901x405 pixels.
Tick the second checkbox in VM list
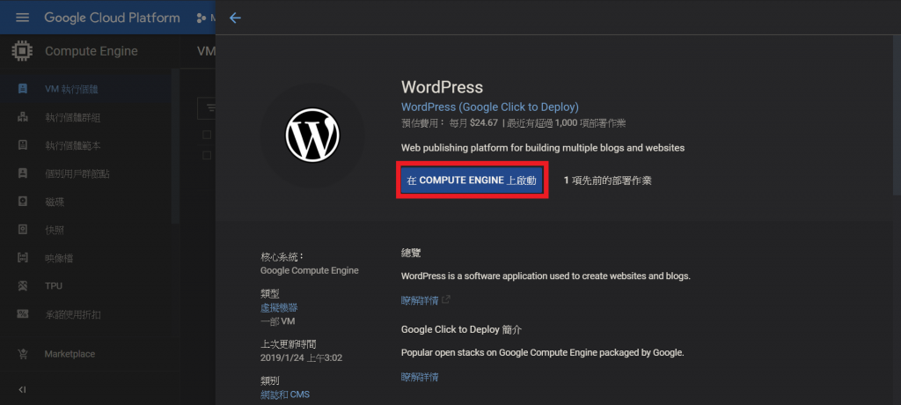(208, 155)
